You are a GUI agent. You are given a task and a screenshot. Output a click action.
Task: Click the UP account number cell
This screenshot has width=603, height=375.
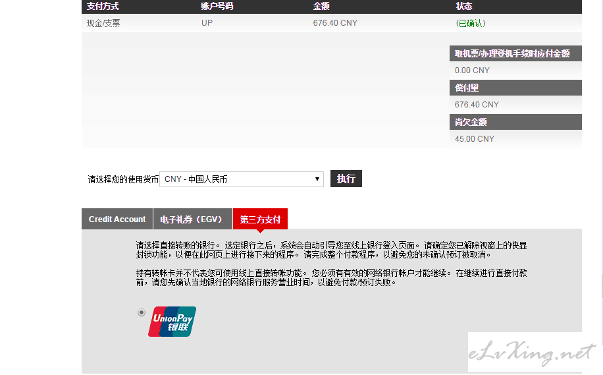(207, 23)
